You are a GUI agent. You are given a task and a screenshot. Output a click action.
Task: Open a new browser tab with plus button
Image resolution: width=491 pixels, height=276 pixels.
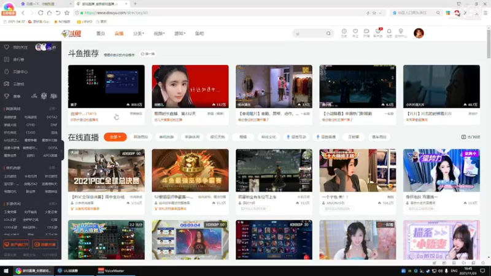pos(135,4)
